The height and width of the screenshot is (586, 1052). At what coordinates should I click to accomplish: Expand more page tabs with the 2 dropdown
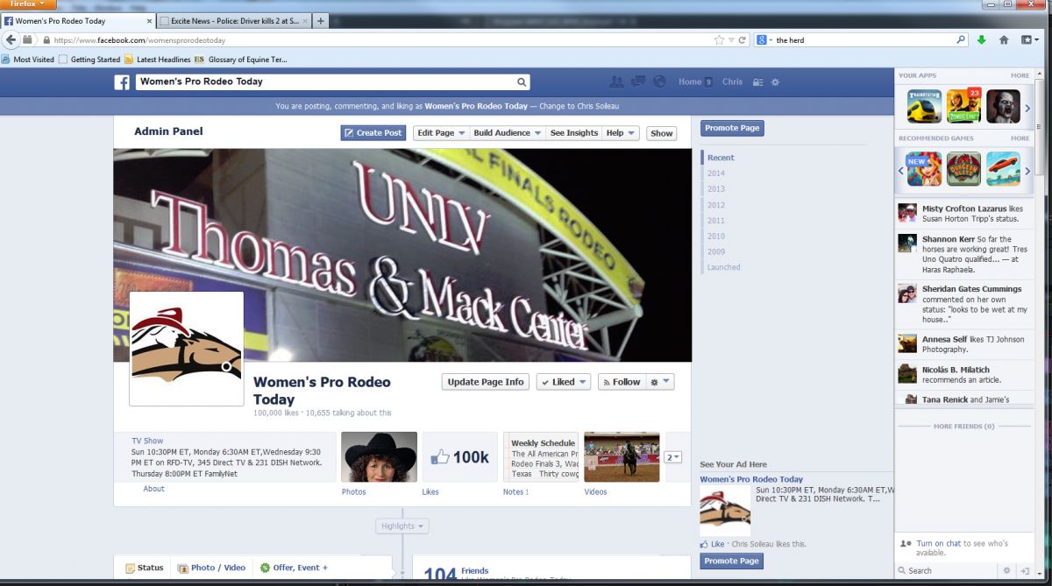click(673, 457)
